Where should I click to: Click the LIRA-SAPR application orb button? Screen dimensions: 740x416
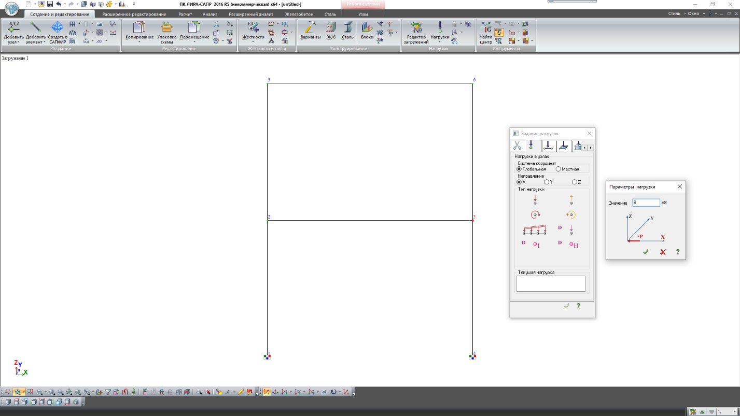pyautogui.click(x=11, y=9)
